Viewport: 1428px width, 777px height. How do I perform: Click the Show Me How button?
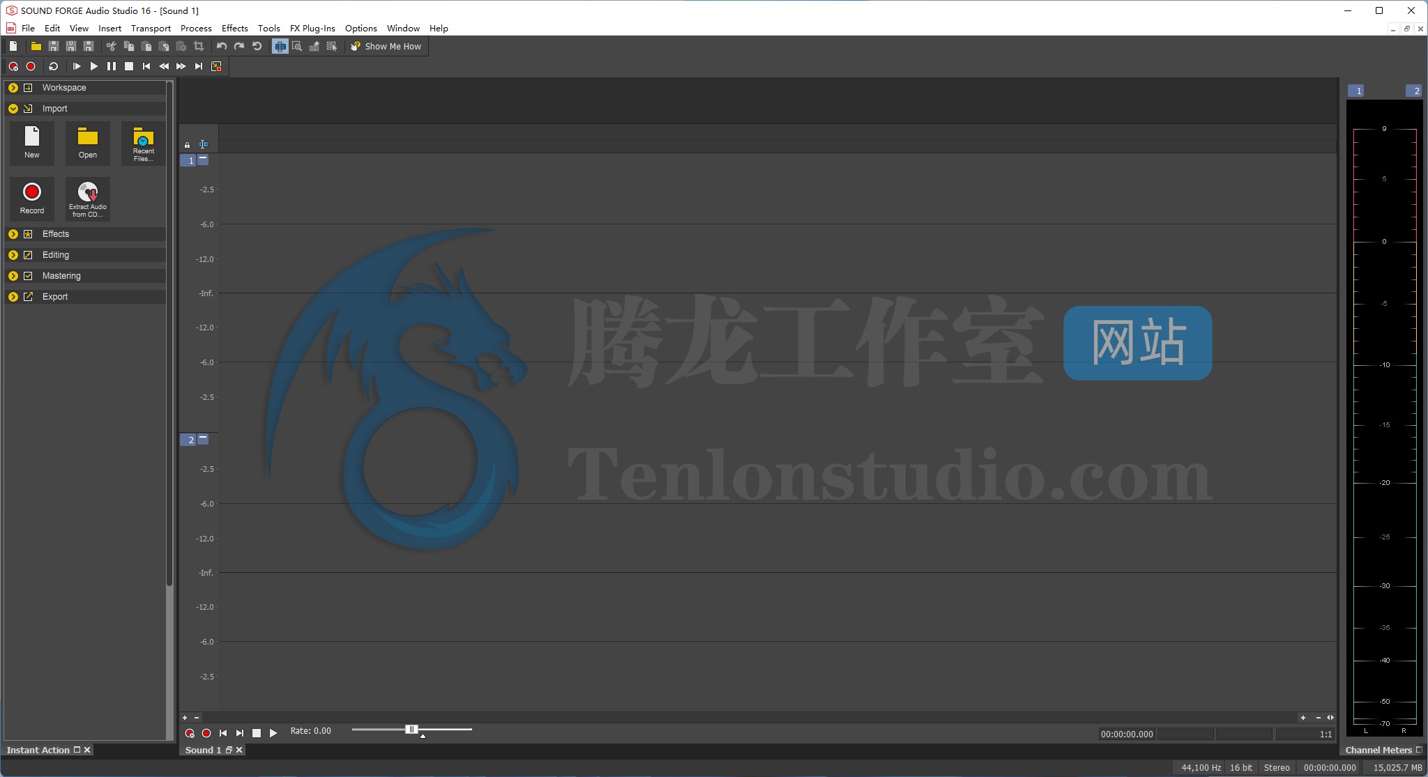386,46
